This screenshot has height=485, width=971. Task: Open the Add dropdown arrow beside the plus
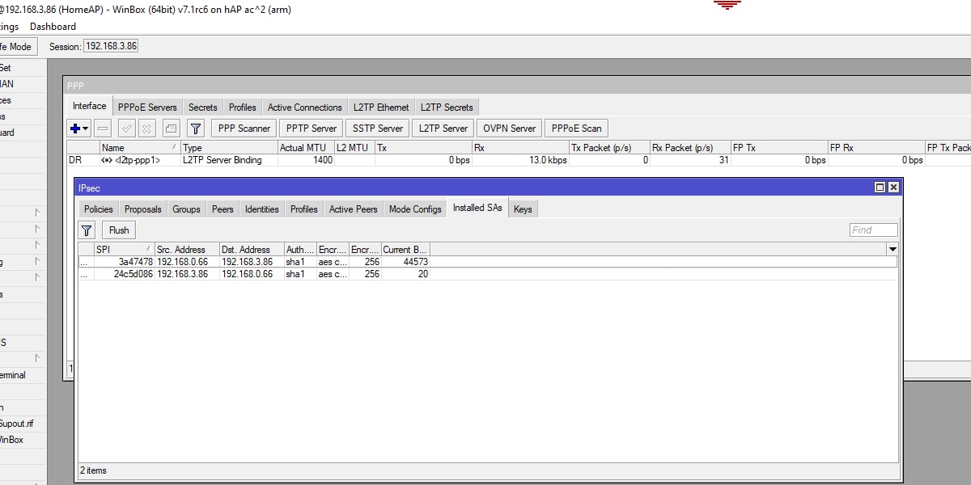(85, 129)
